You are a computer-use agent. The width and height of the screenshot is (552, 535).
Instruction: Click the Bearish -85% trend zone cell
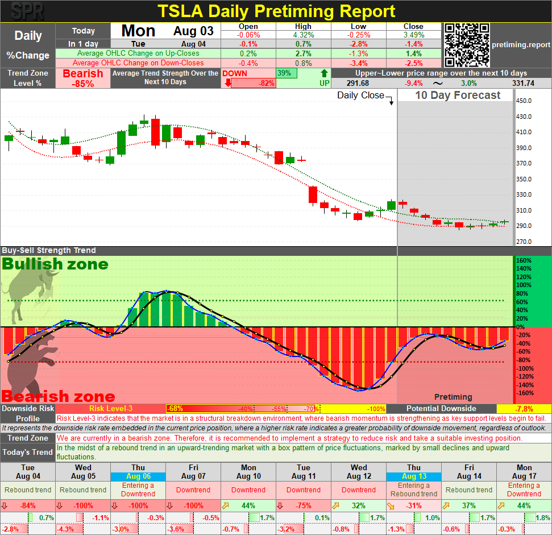pos(83,78)
